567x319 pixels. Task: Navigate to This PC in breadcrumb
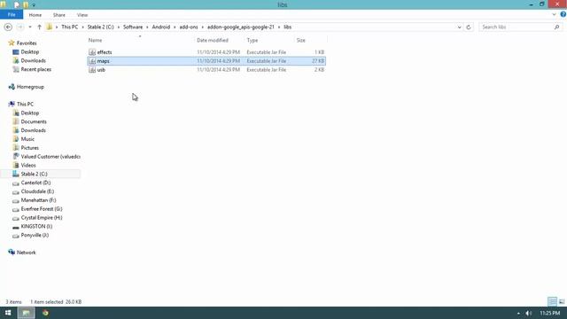tap(69, 27)
